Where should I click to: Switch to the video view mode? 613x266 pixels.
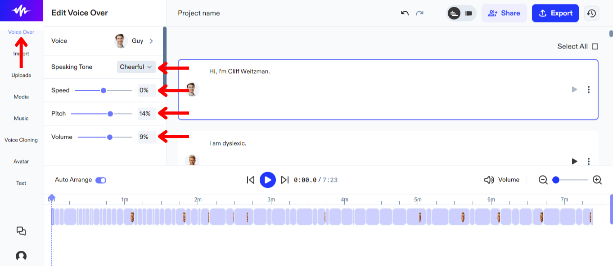tap(469, 13)
